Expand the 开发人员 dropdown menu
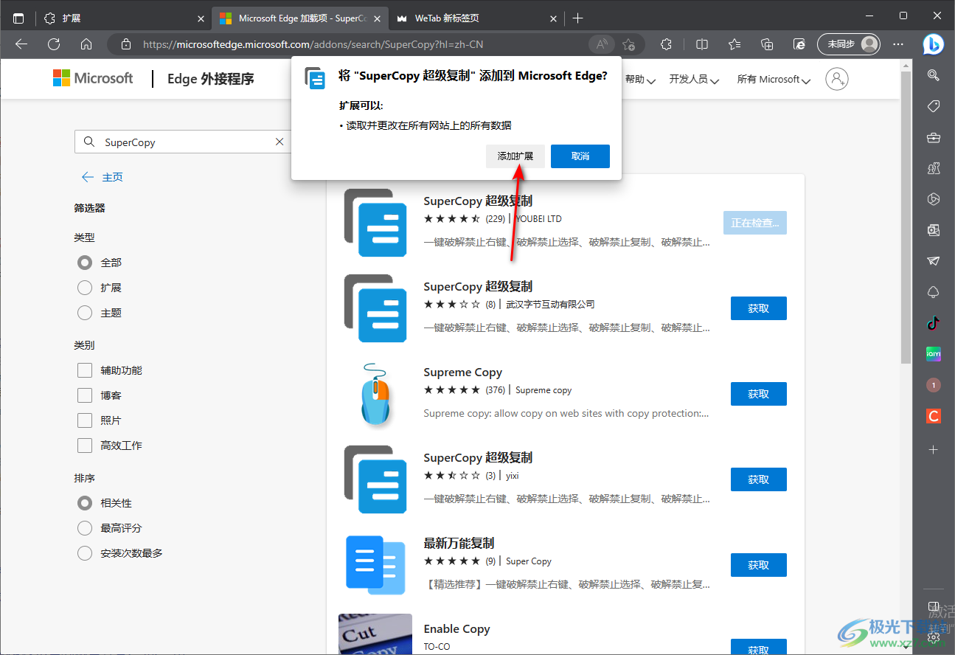955x655 pixels. point(694,79)
